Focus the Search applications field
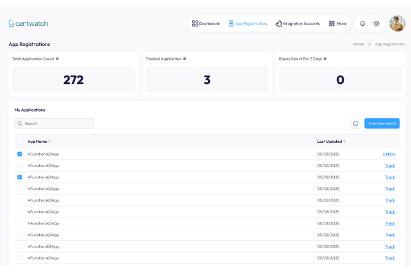 click(54, 123)
